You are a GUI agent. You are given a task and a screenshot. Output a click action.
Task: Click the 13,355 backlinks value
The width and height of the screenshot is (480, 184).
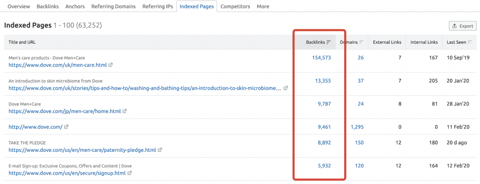pos(323,81)
